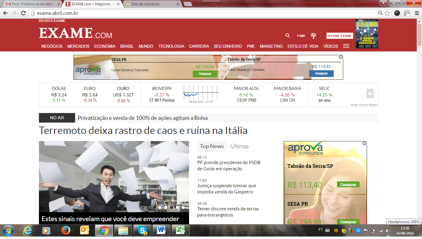Go to the CARREIRA section
Image resolution: width=422 pixels, height=239 pixels.
pos(199,46)
